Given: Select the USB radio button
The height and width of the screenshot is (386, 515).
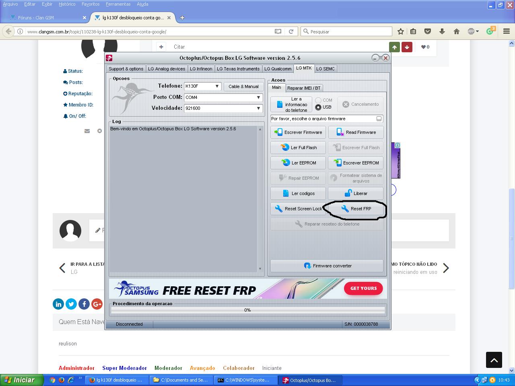Looking at the screenshot, I should tap(318, 107).
